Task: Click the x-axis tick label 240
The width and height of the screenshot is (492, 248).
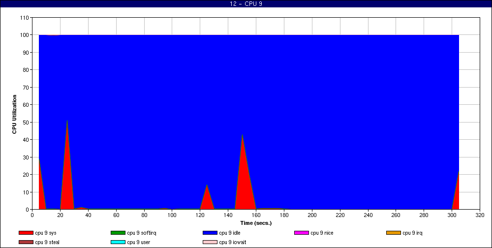Action: click(368, 215)
